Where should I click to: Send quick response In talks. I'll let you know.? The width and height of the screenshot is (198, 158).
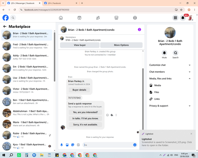tap(86, 118)
